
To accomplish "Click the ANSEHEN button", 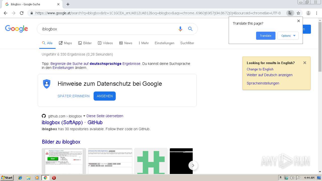I will [x=105, y=96].
